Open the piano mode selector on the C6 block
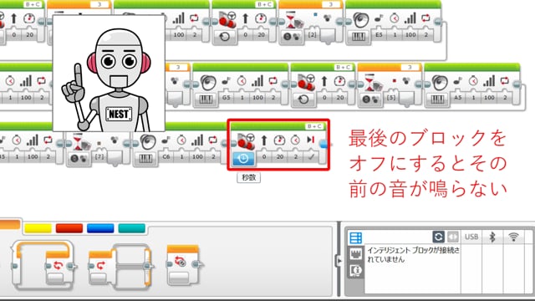The height and width of the screenshot is (301, 535). pyautogui.click(x=145, y=158)
